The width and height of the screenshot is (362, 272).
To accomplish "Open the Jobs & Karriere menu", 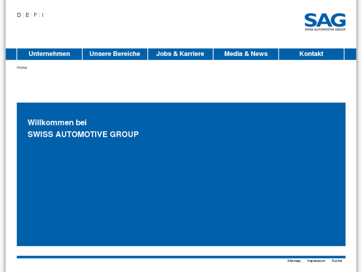I will (180, 54).
